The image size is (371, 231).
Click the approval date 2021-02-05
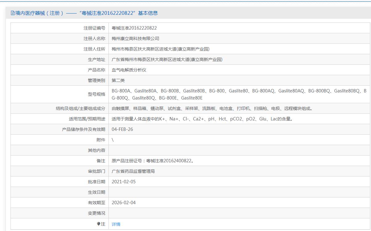[124, 182]
